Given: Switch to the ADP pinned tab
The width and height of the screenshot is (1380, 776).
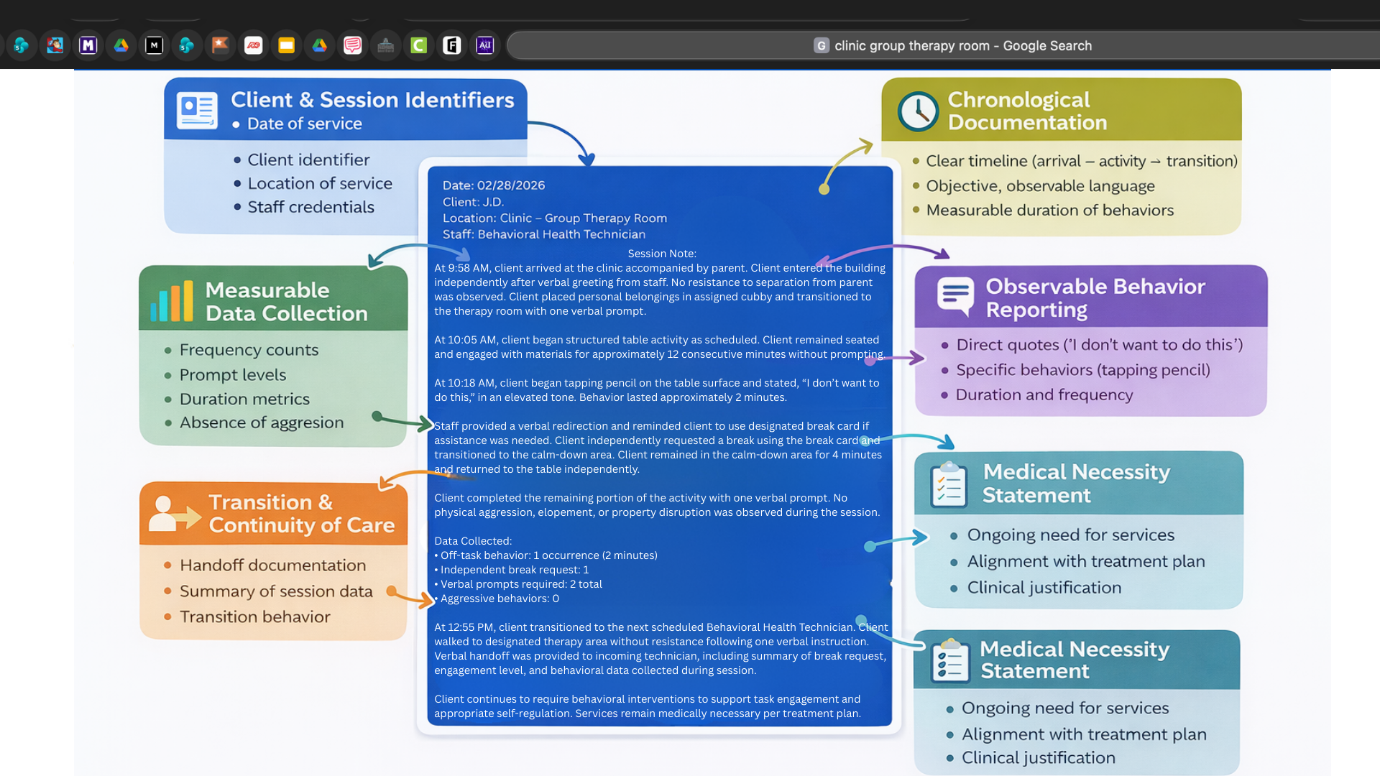Looking at the screenshot, I should [x=253, y=46].
